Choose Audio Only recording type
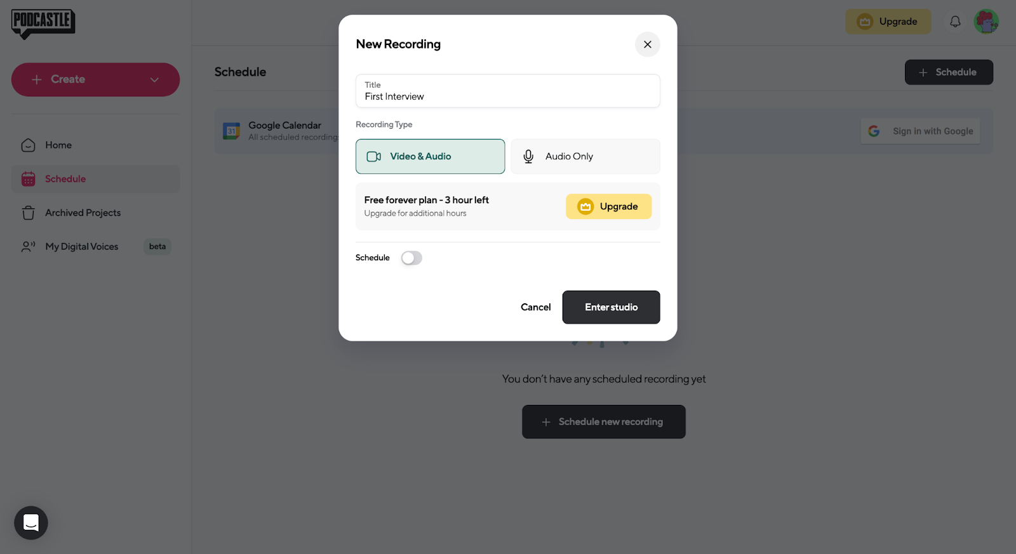Image resolution: width=1016 pixels, height=554 pixels. pos(585,156)
